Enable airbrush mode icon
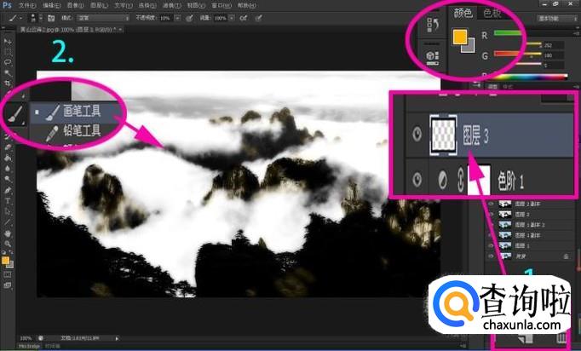The width and height of the screenshot is (581, 351). (x=244, y=18)
